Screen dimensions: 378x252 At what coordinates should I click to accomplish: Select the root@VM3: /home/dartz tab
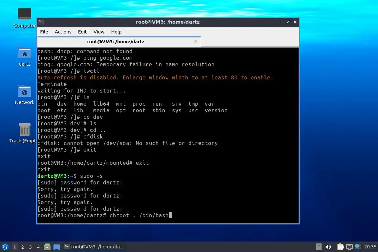[x=119, y=42]
